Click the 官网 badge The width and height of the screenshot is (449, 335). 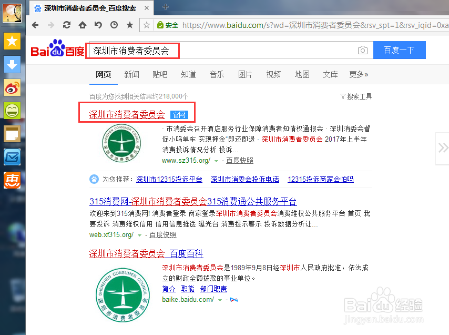click(179, 115)
